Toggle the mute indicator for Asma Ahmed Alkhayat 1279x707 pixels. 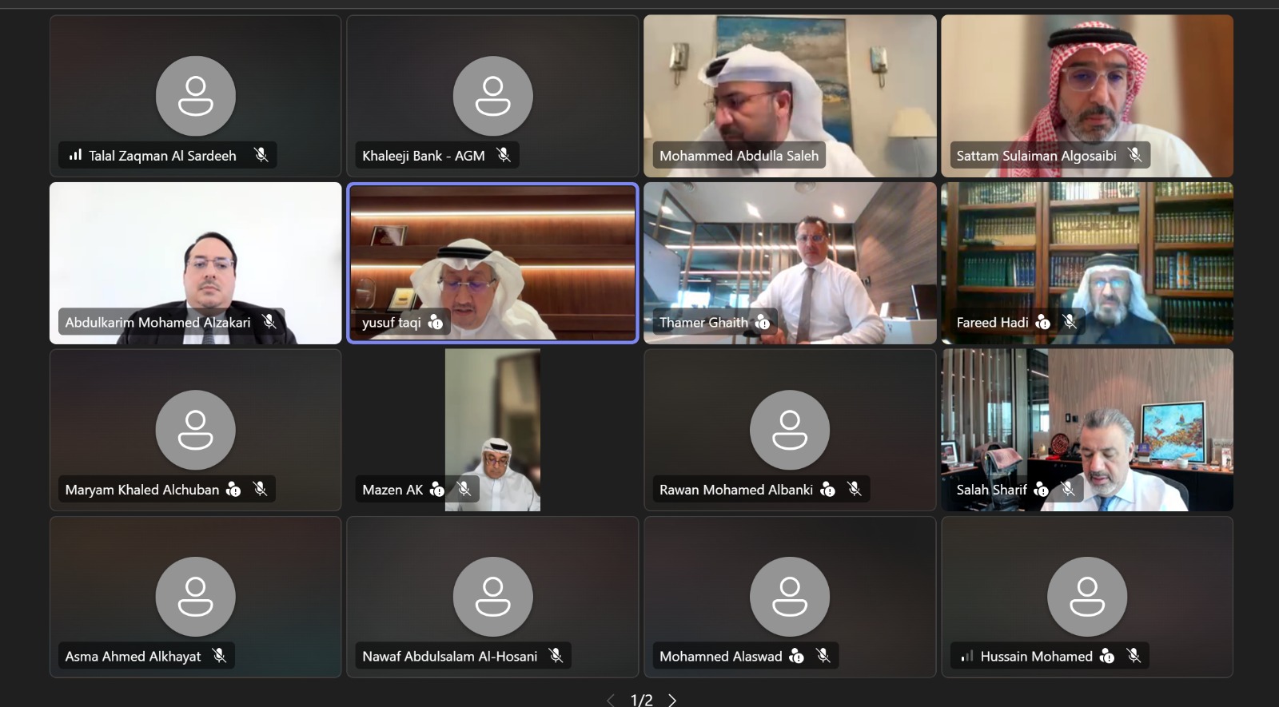click(x=219, y=656)
